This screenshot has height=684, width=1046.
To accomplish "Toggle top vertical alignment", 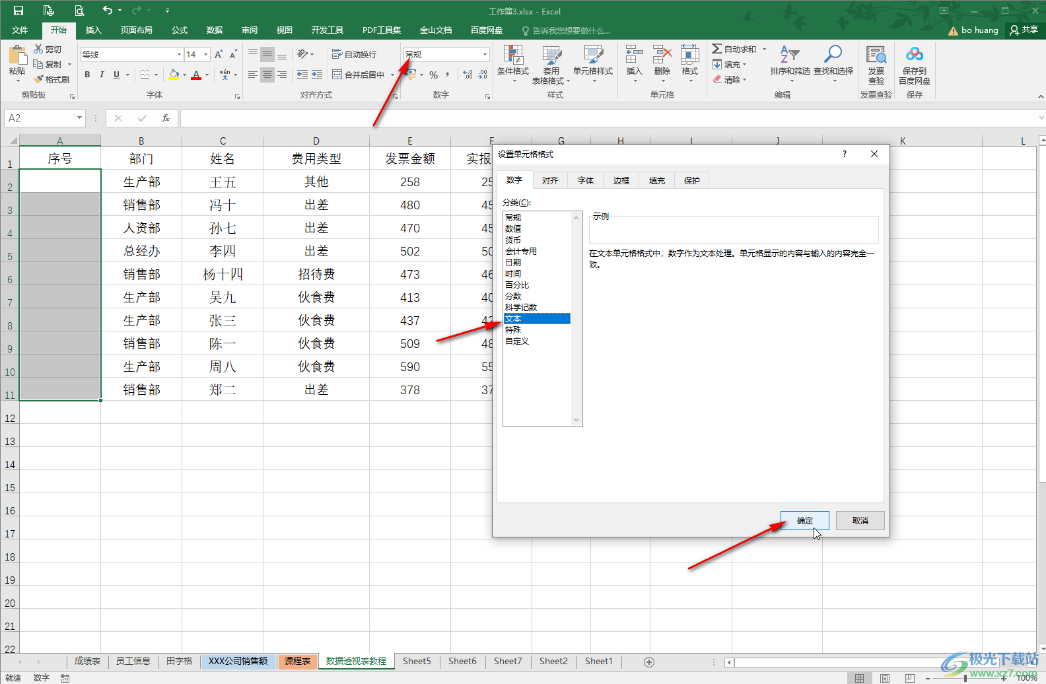I will click(253, 54).
